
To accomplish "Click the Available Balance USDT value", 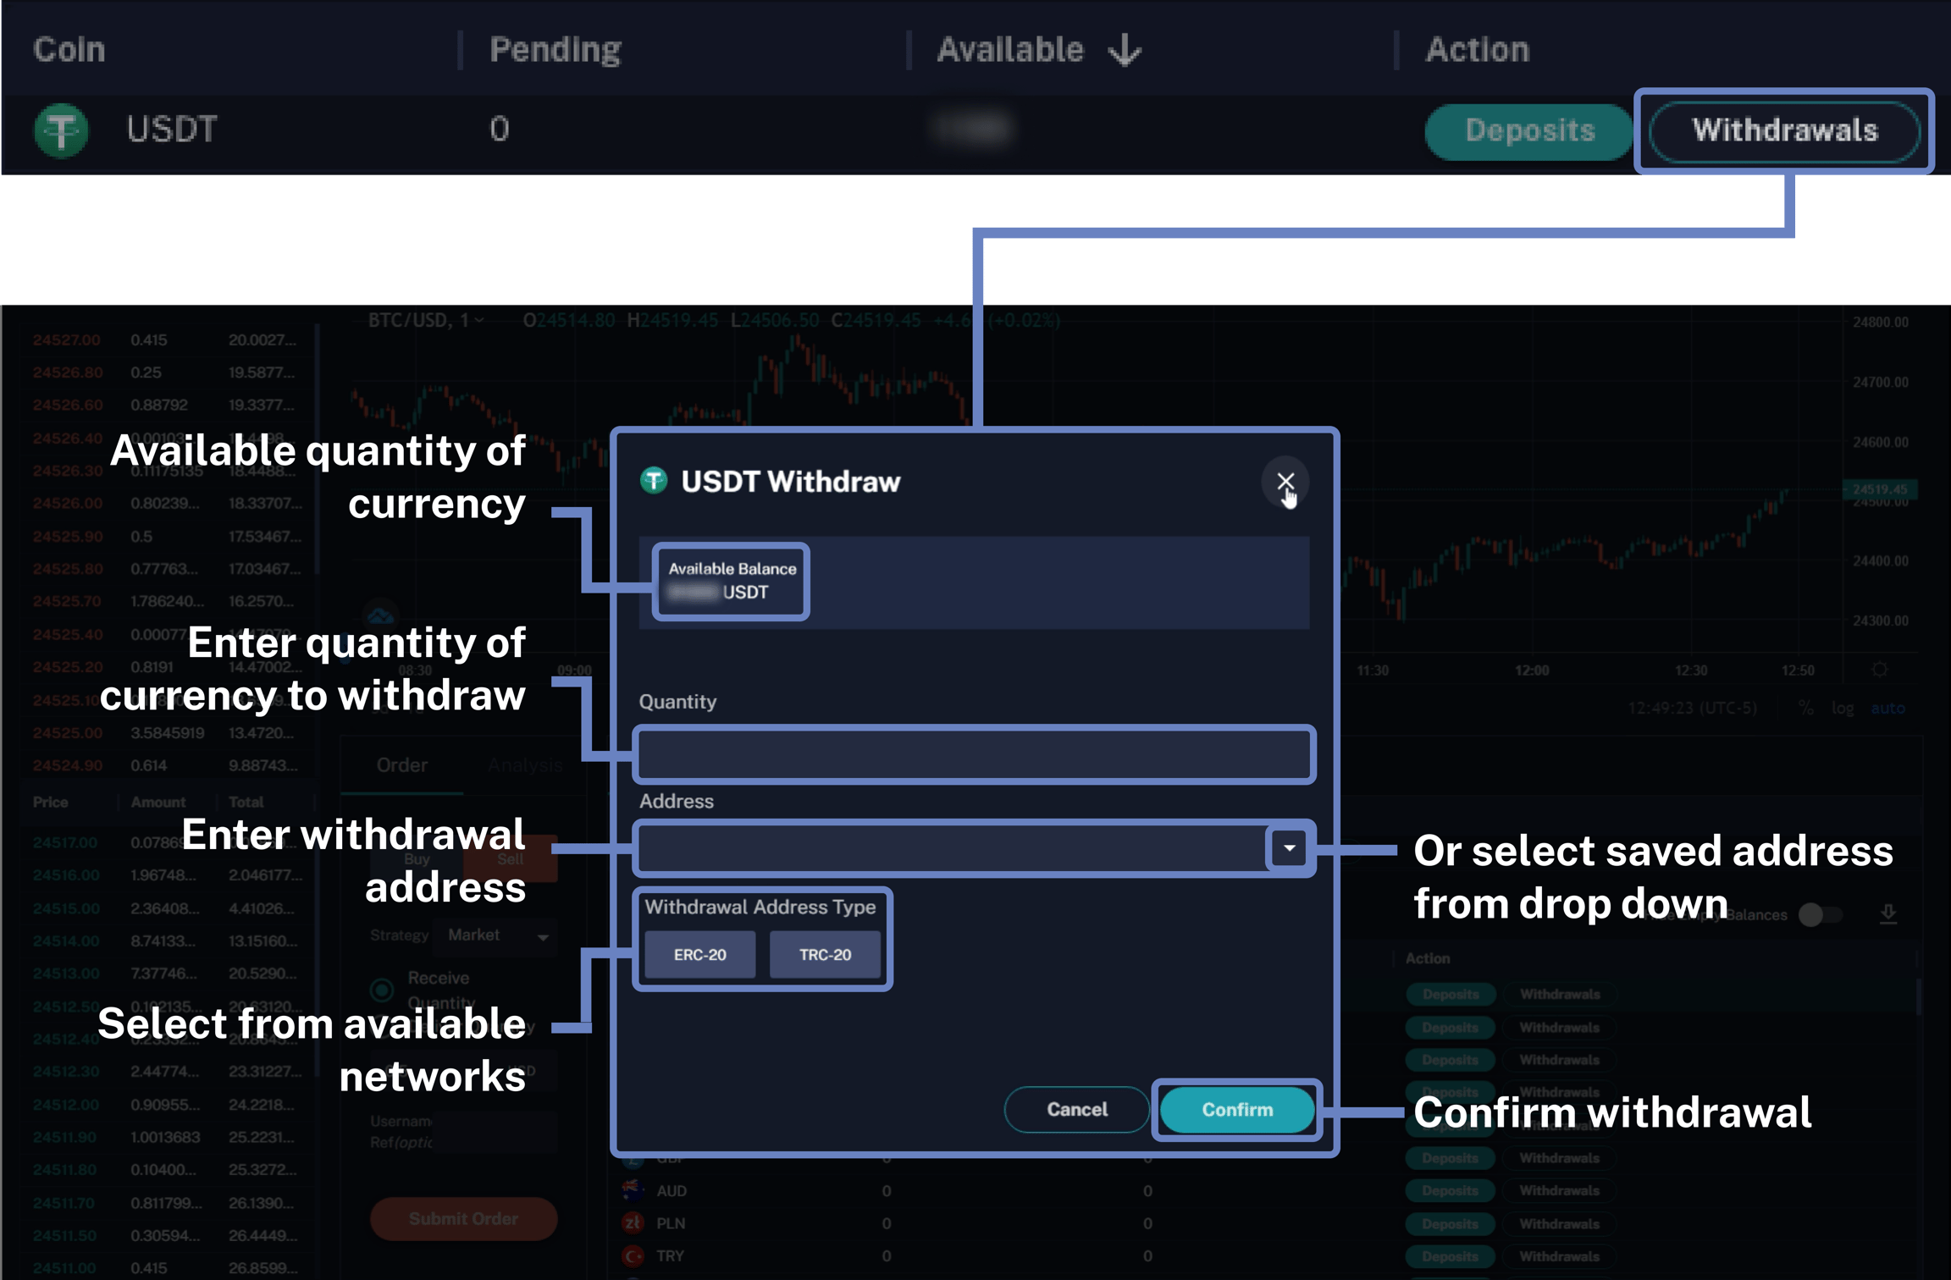I will coord(718,592).
